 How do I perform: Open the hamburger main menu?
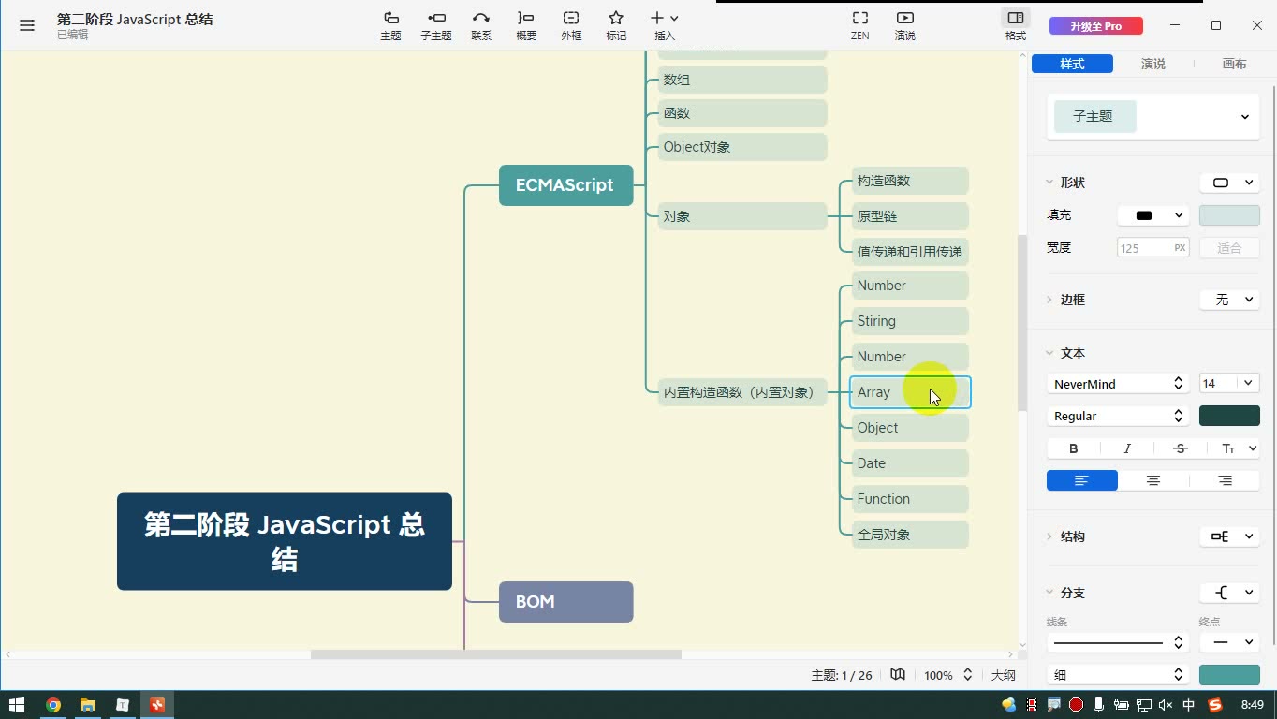[27, 25]
